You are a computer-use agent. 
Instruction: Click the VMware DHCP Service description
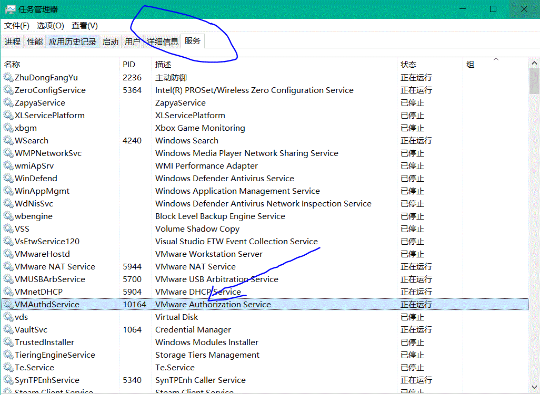point(198,292)
